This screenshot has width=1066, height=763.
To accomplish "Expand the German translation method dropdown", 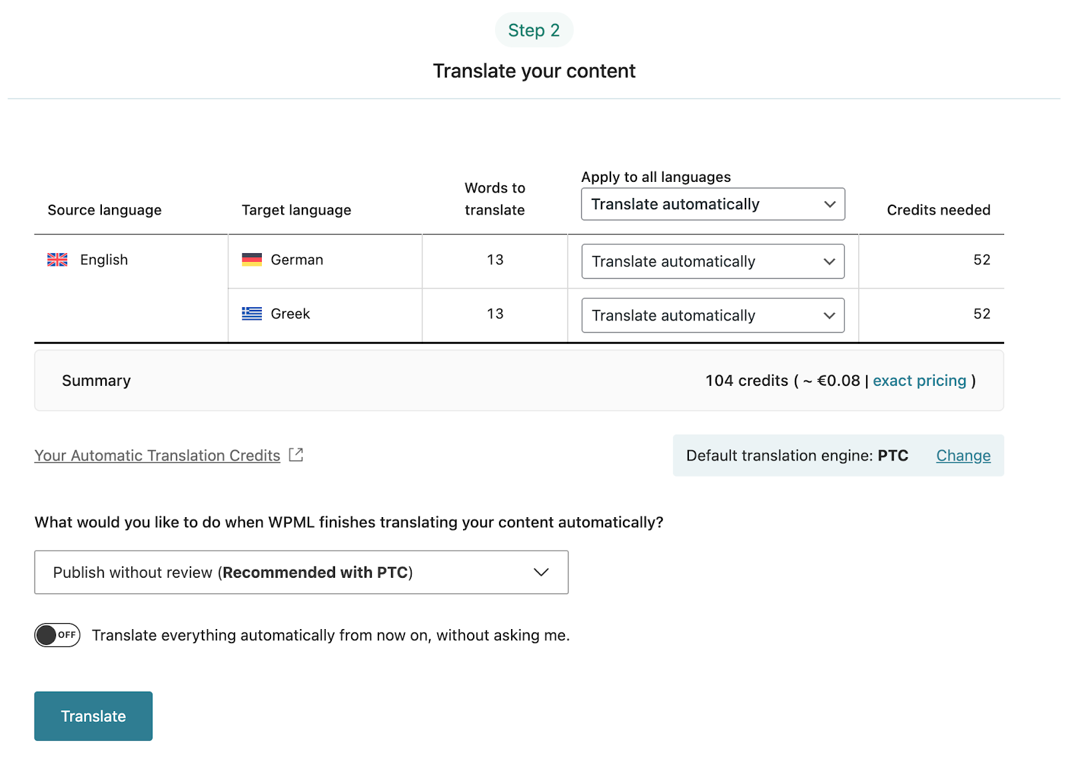I will (712, 261).
